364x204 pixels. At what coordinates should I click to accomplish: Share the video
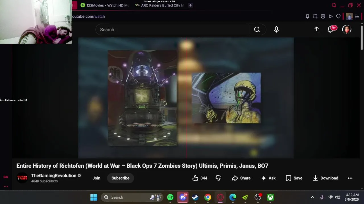pos(241,178)
